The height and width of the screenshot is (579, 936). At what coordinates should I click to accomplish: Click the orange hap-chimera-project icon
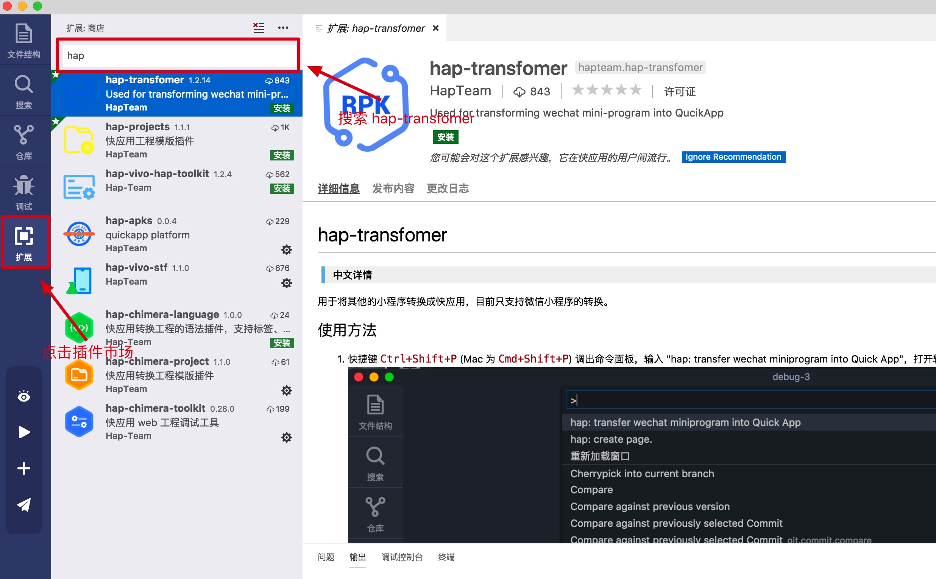(x=79, y=375)
